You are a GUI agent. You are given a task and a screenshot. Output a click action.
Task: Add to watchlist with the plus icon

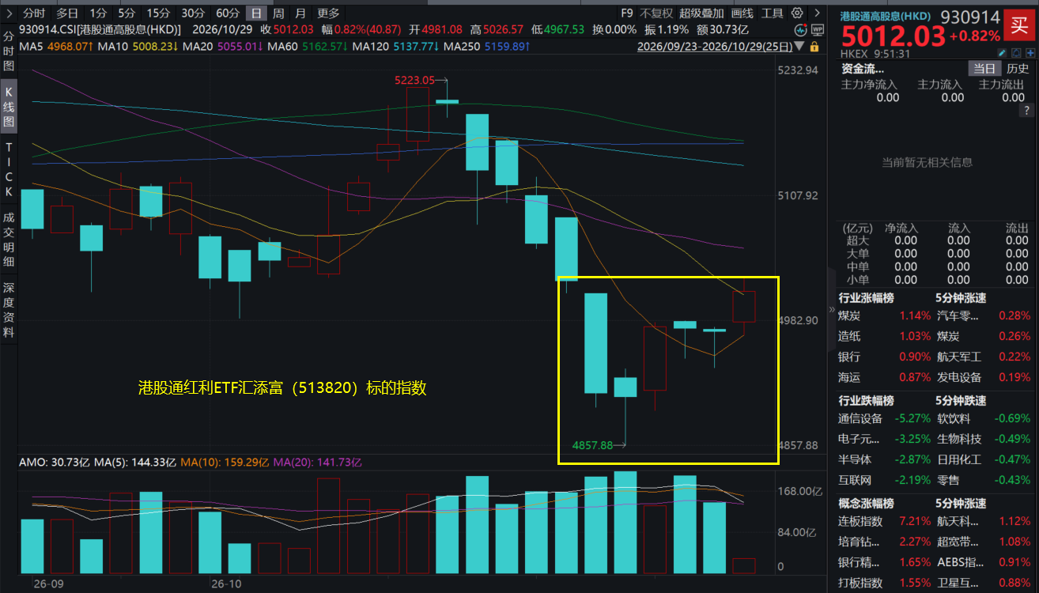tap(1030, 53)
